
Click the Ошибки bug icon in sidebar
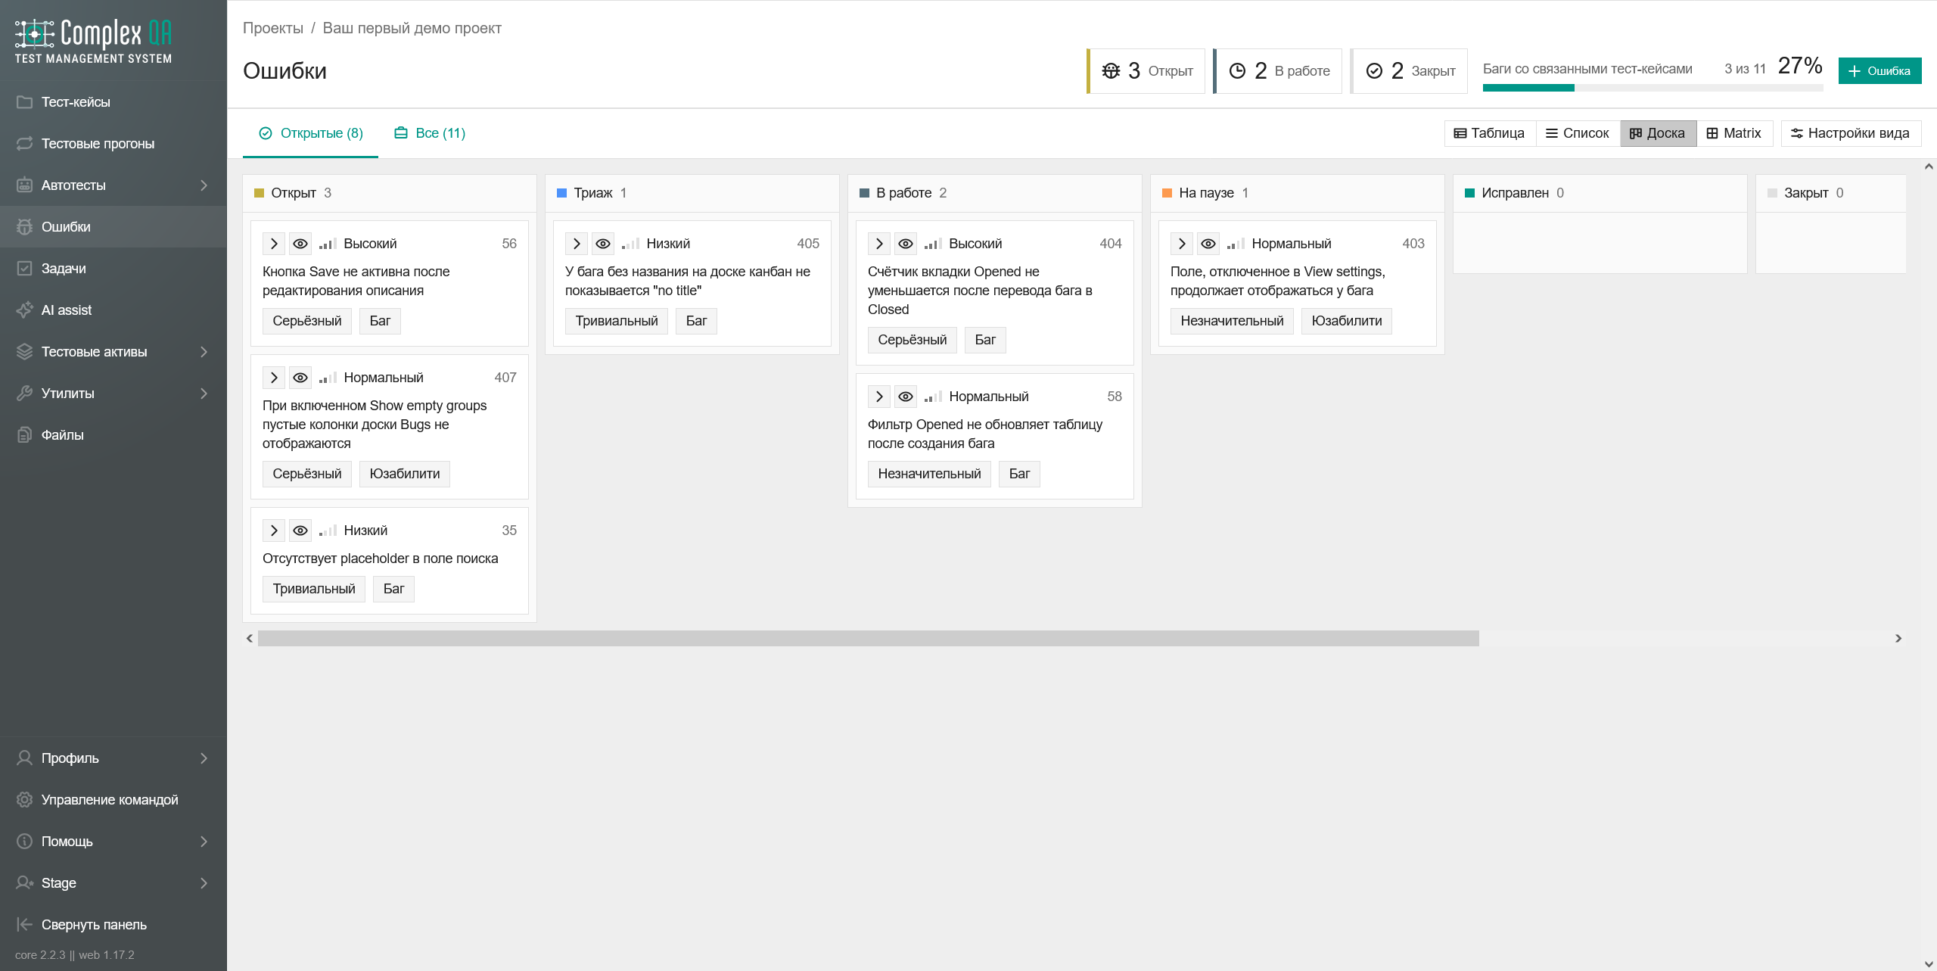[x=24, y=227]
